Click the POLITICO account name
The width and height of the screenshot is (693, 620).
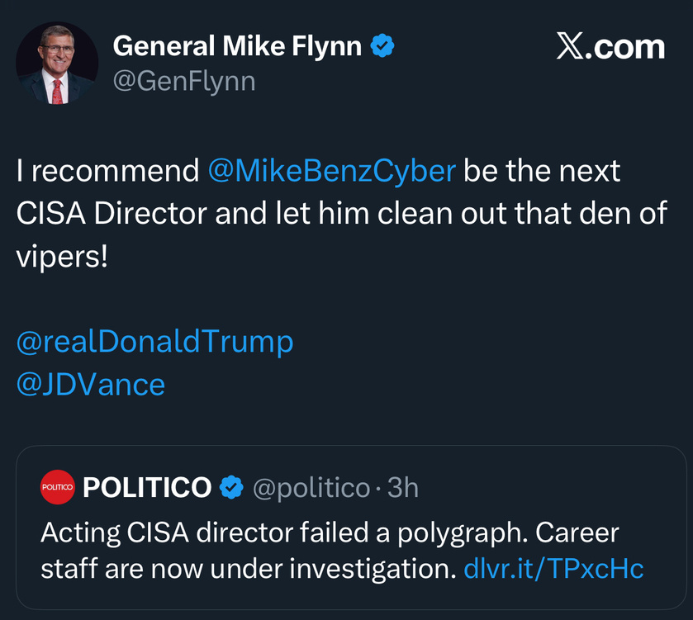[x=147, y=488]
